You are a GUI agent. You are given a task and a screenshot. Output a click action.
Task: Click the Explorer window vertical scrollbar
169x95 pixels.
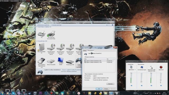(114, 47)
